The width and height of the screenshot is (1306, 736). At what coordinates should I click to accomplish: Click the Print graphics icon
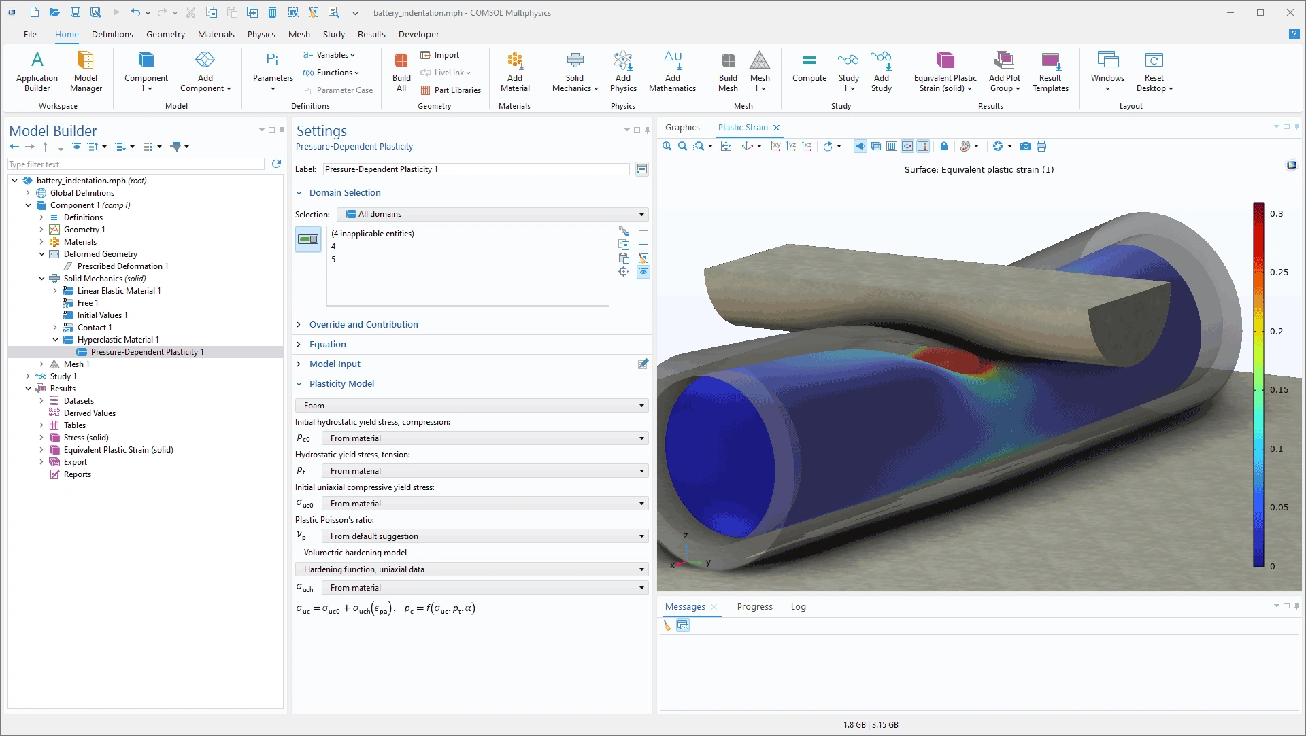[x=1041, y=146]
